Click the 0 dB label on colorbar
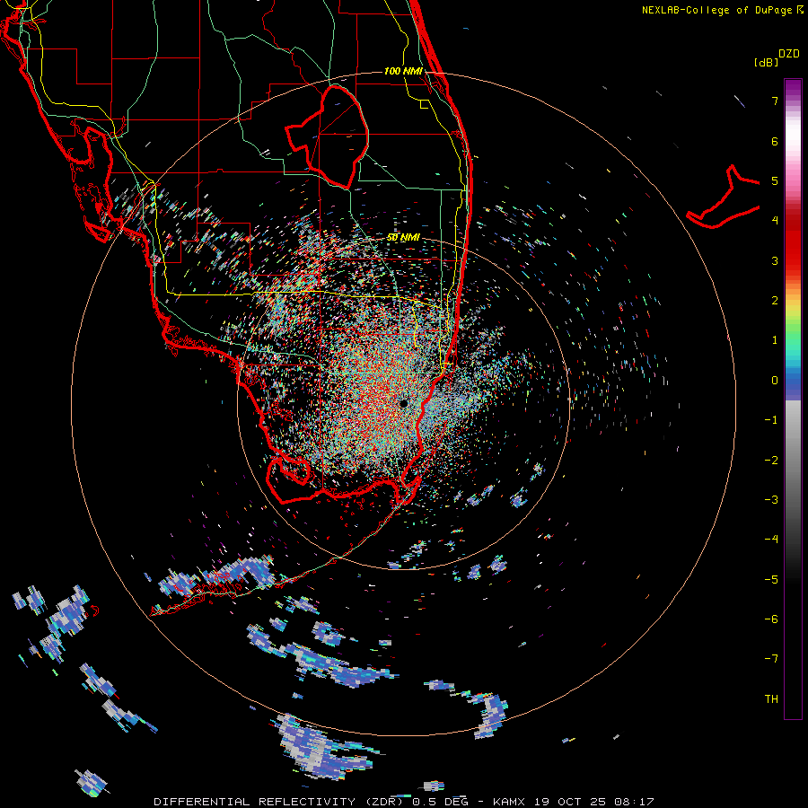 (775, 381)
